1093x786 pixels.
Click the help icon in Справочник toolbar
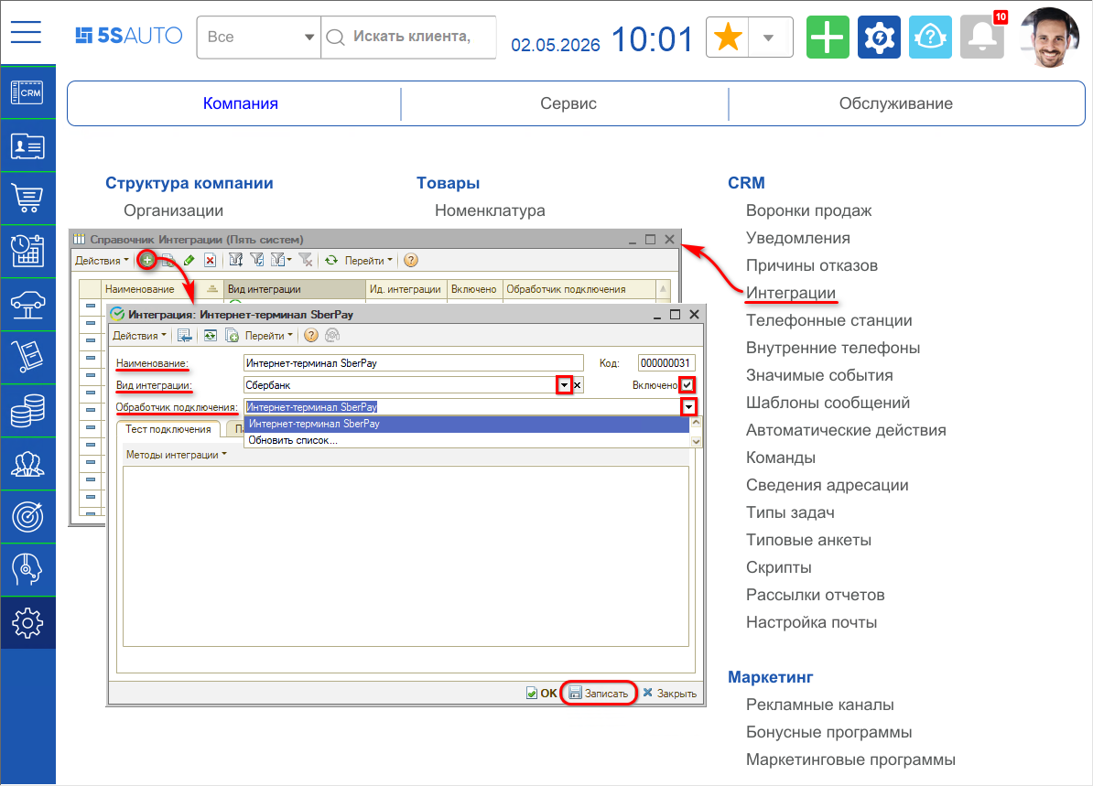pyautogui.click(x=411, y=261)
